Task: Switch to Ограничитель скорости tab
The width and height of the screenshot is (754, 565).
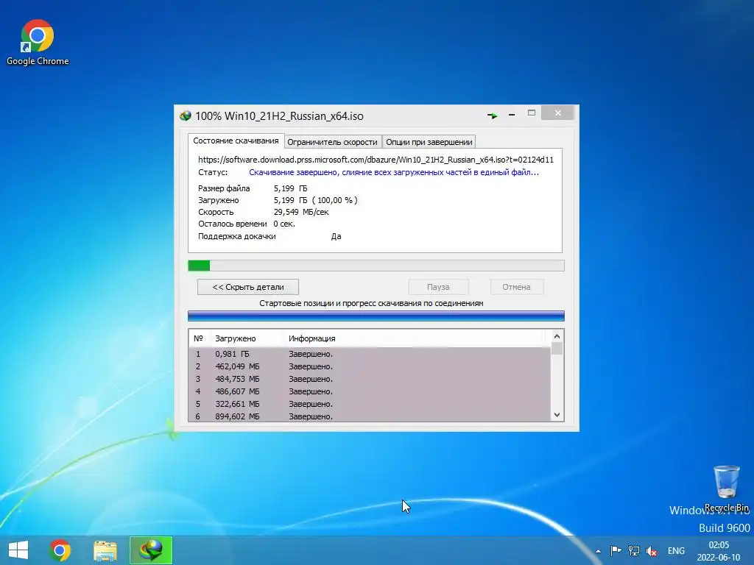Action: [332, 142]
